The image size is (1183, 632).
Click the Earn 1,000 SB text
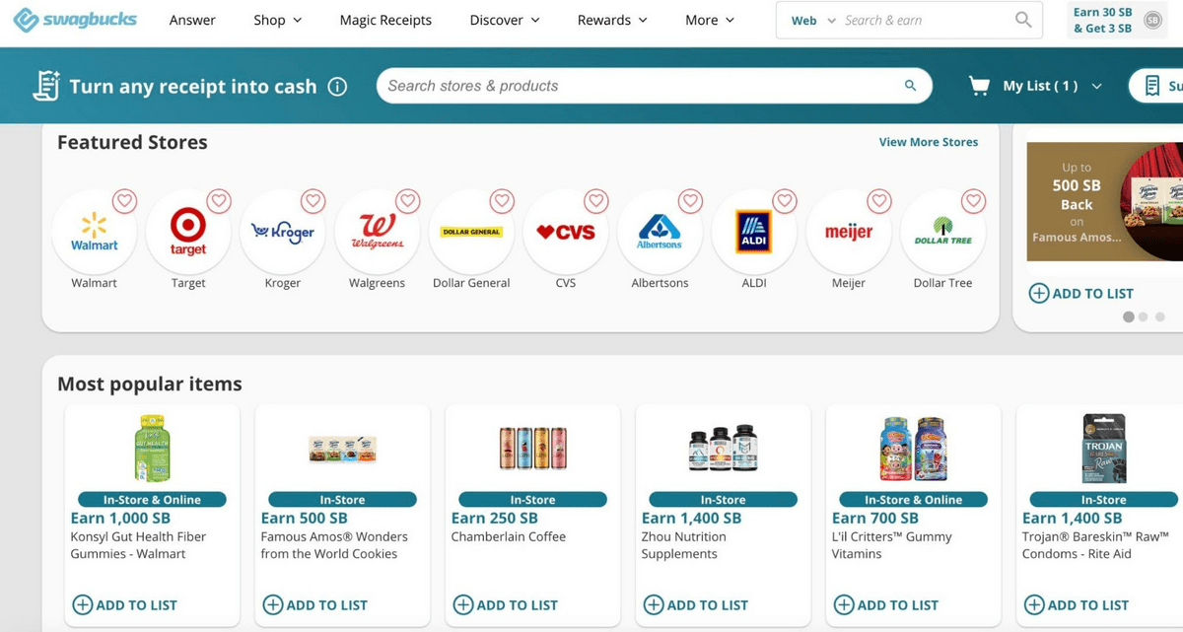[121, 518]
